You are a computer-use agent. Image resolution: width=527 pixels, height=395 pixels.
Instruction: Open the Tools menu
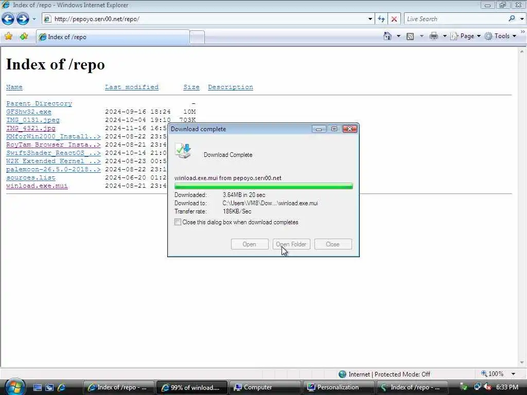(x=500, y=36)
